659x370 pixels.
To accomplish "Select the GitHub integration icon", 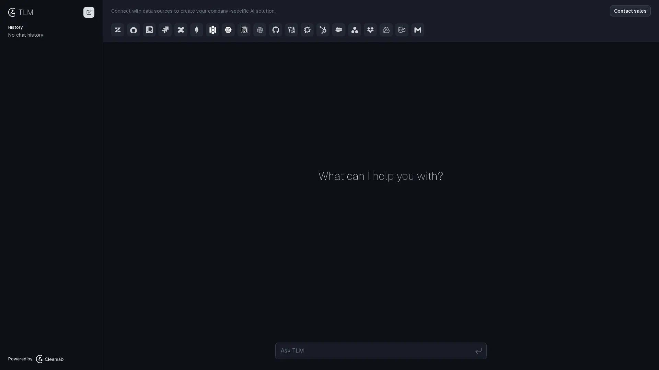I will (276, 30).
